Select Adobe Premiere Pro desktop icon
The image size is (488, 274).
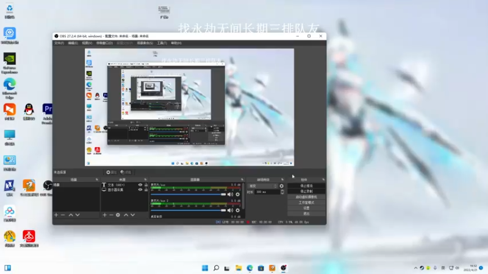(48, 114)
